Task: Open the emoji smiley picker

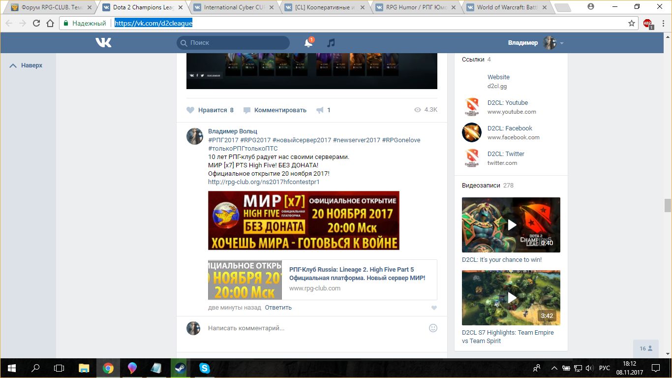Action: pos(433,328)
